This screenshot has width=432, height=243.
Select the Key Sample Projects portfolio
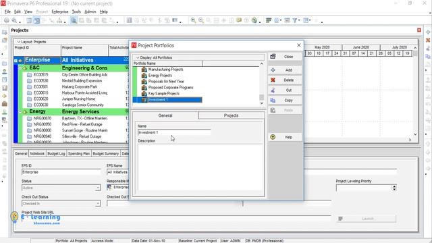click(x=163, y=93)
